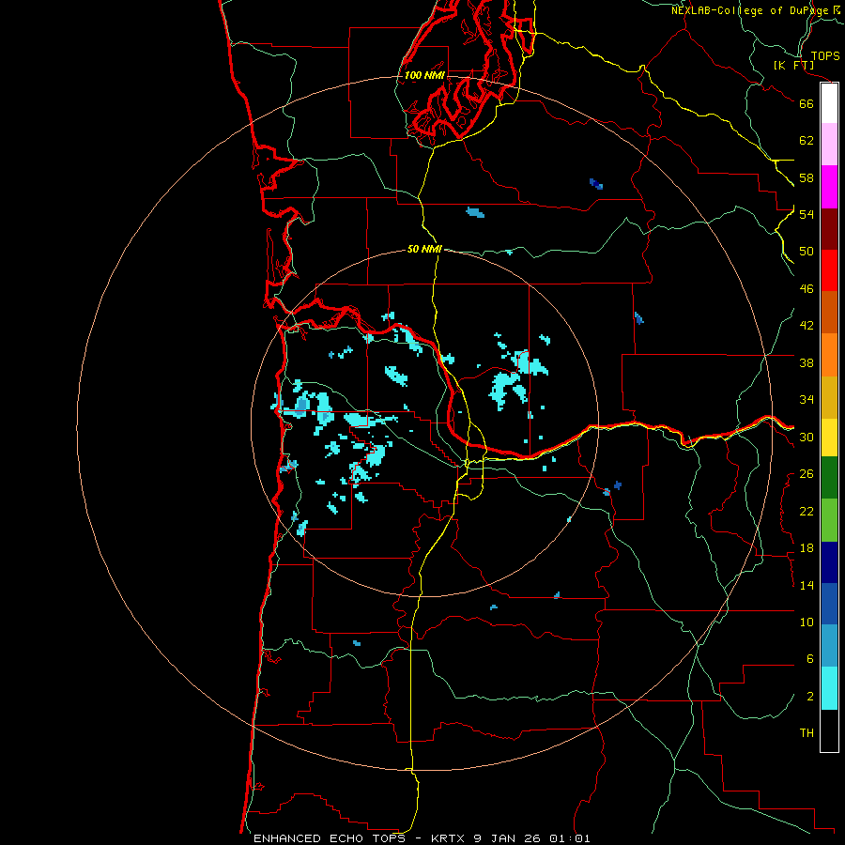The width and height of the screenshot is (845, 845).
Task: Click the legend value '46'
Action: (807, 289)
